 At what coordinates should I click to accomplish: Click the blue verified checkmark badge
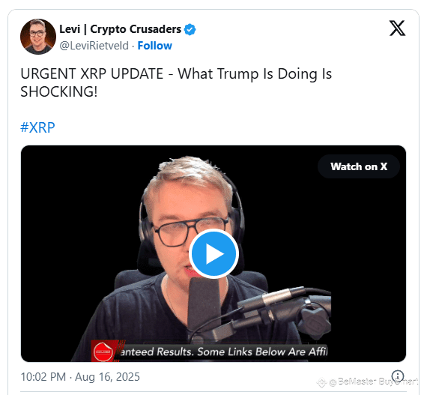190,29
